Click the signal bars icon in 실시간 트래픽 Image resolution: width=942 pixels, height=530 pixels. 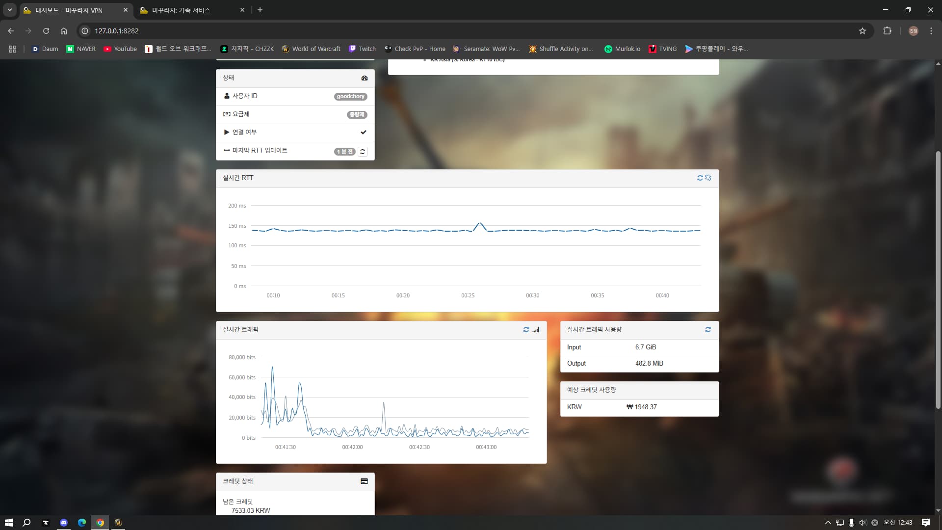click(x=536, y=330)
